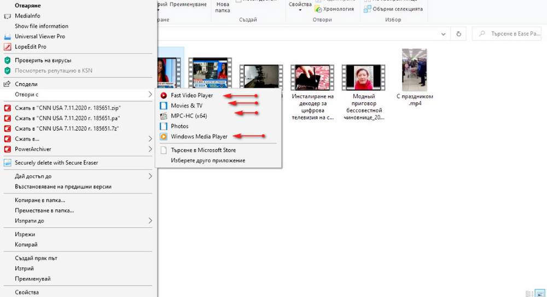Click the Microsoft Store search icon
Image resolution: width=547 pixels, height=297 pixels.
(163, 150)
